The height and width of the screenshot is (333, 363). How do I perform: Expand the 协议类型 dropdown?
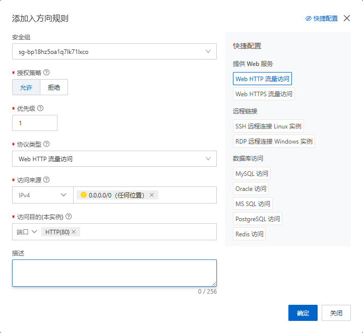[x=114, y=159]
